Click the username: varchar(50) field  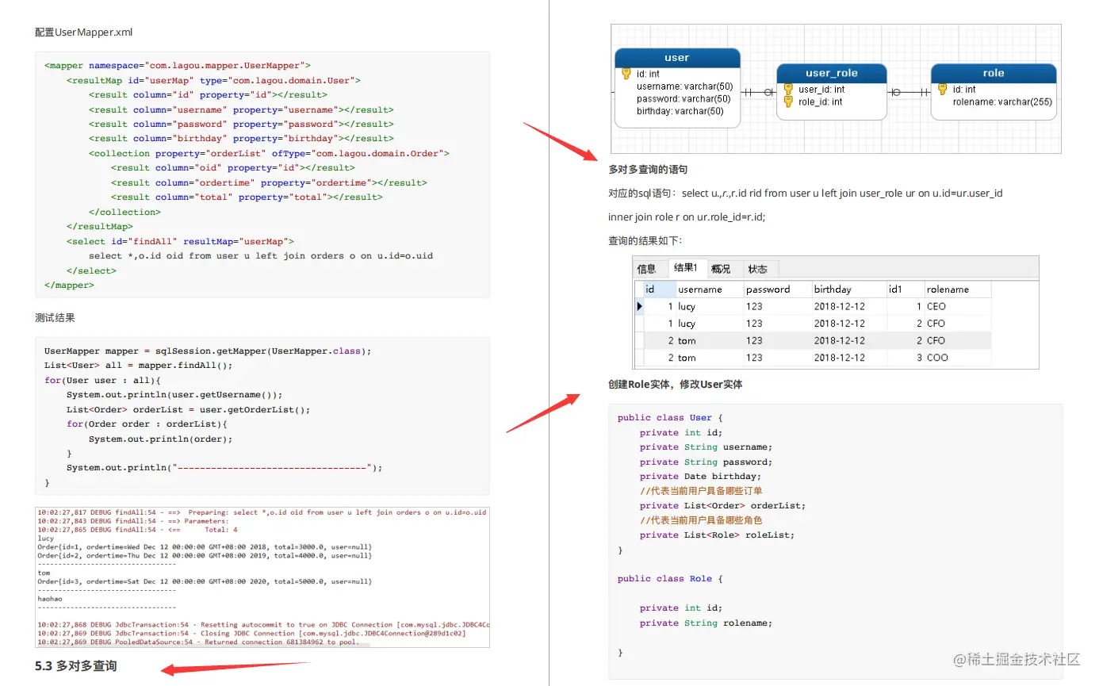pos(684,86)
